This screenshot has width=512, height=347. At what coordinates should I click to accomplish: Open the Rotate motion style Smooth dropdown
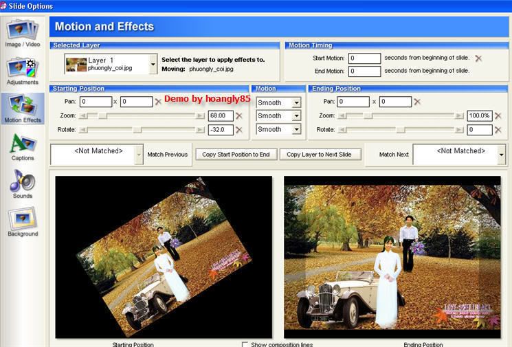click(x=296, y=129)
